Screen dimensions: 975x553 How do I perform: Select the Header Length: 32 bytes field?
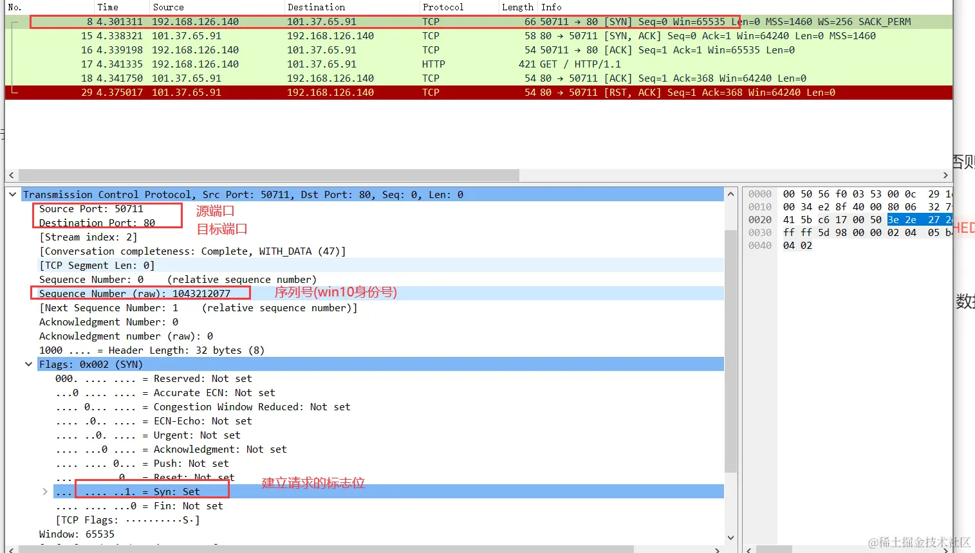click(x=152, y=350)
